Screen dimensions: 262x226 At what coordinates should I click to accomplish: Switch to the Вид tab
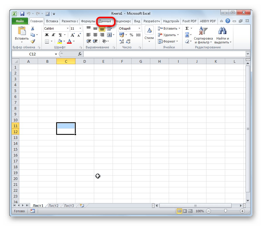[x=137, y=21]
